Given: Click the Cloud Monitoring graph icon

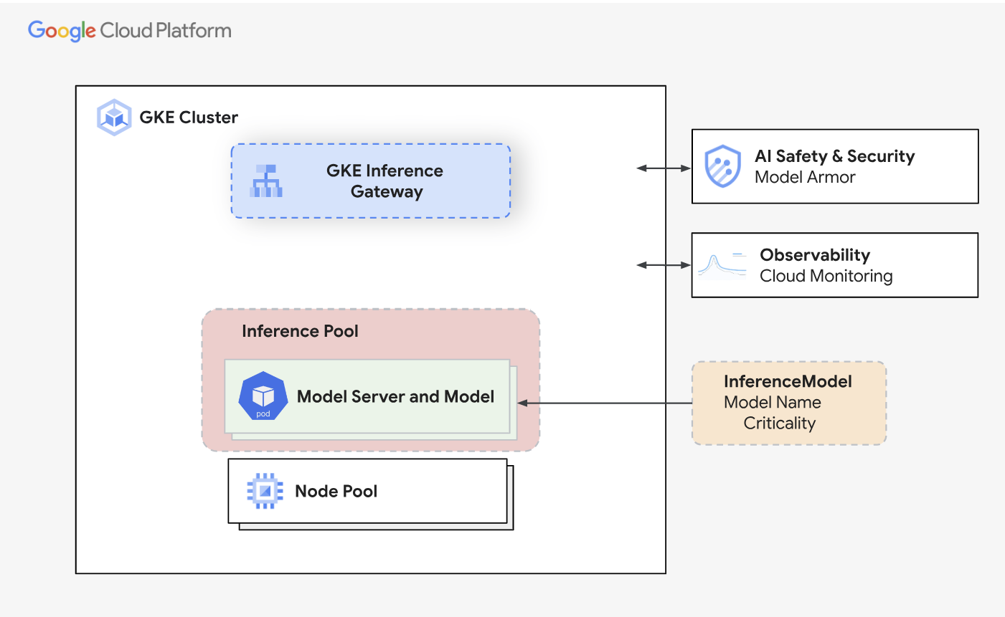Looking at the screenshot, I should tap(722, 265).
